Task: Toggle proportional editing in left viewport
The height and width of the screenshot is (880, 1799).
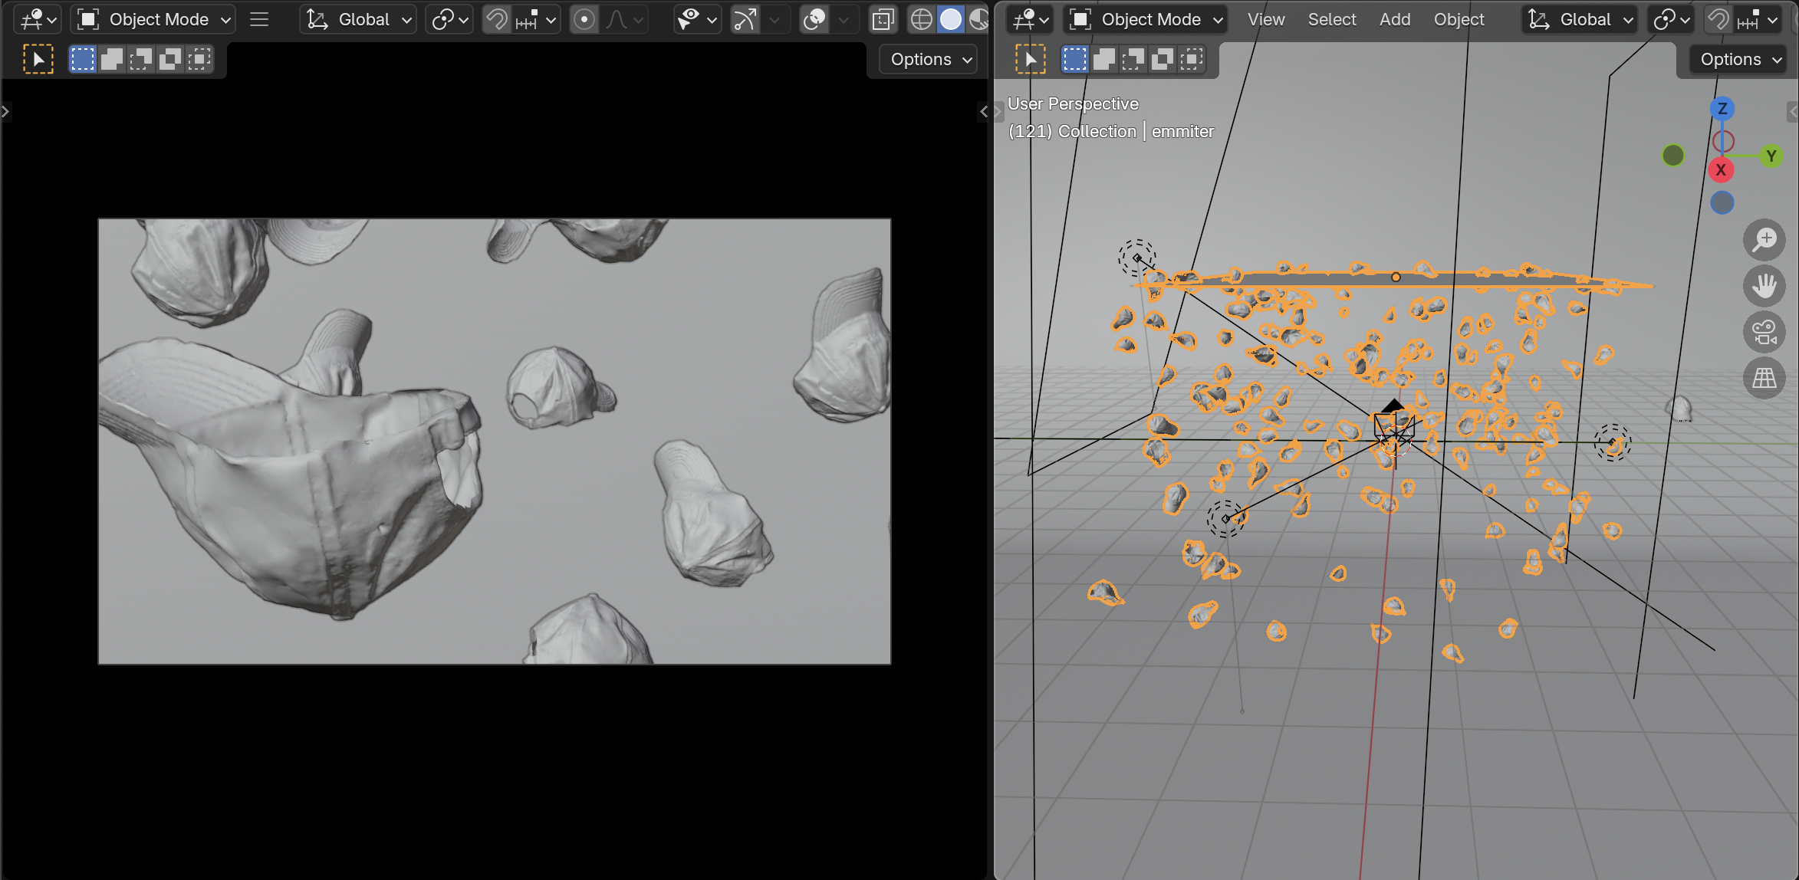Action: pyautogui.click(x=584, y=19)
